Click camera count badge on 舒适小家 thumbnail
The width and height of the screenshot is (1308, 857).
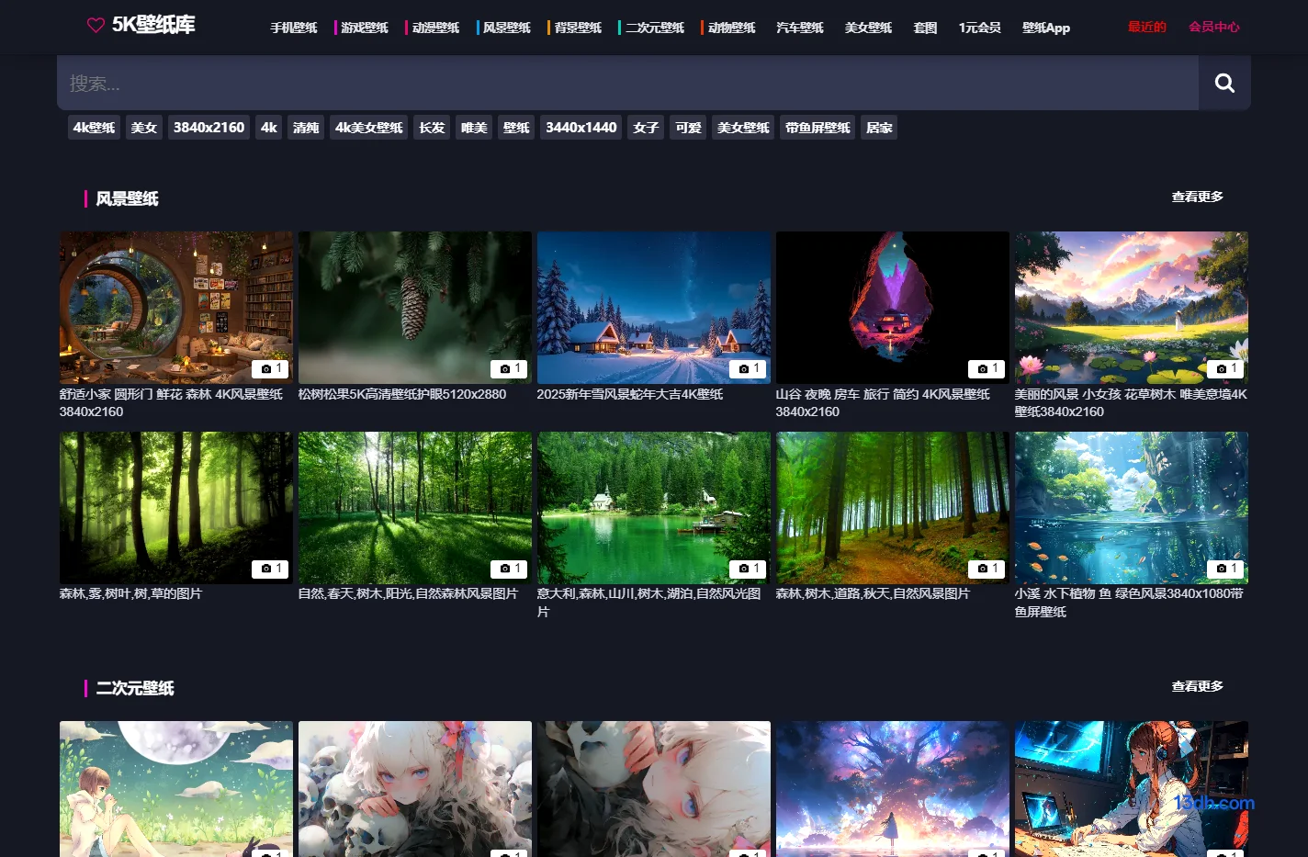[x=270, y=368]
